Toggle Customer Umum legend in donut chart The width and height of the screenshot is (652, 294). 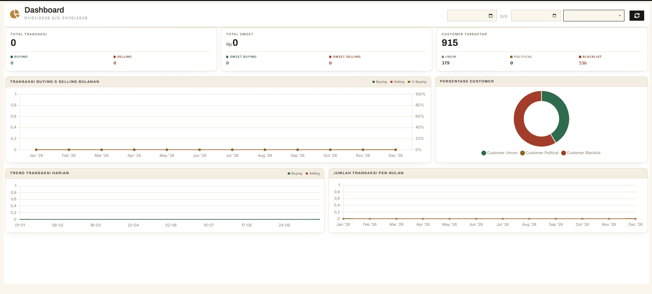tap(499, 153)
